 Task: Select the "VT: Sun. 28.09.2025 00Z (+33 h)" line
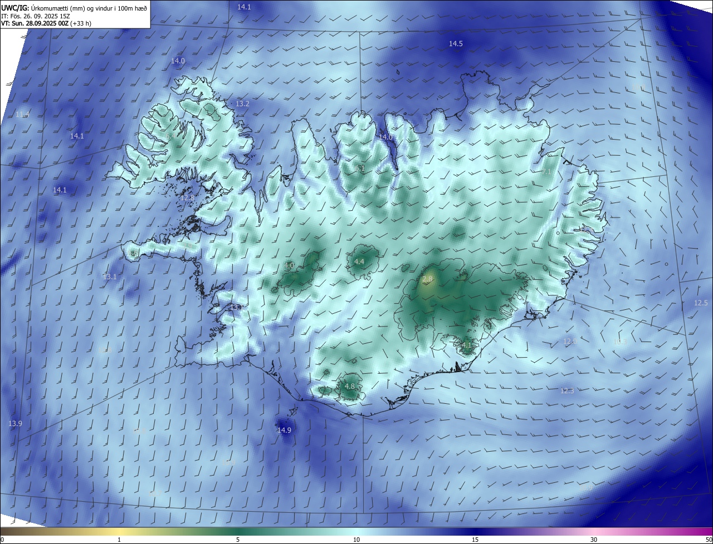[x=46, y=23]
